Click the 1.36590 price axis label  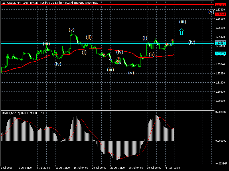pos(220,19)
